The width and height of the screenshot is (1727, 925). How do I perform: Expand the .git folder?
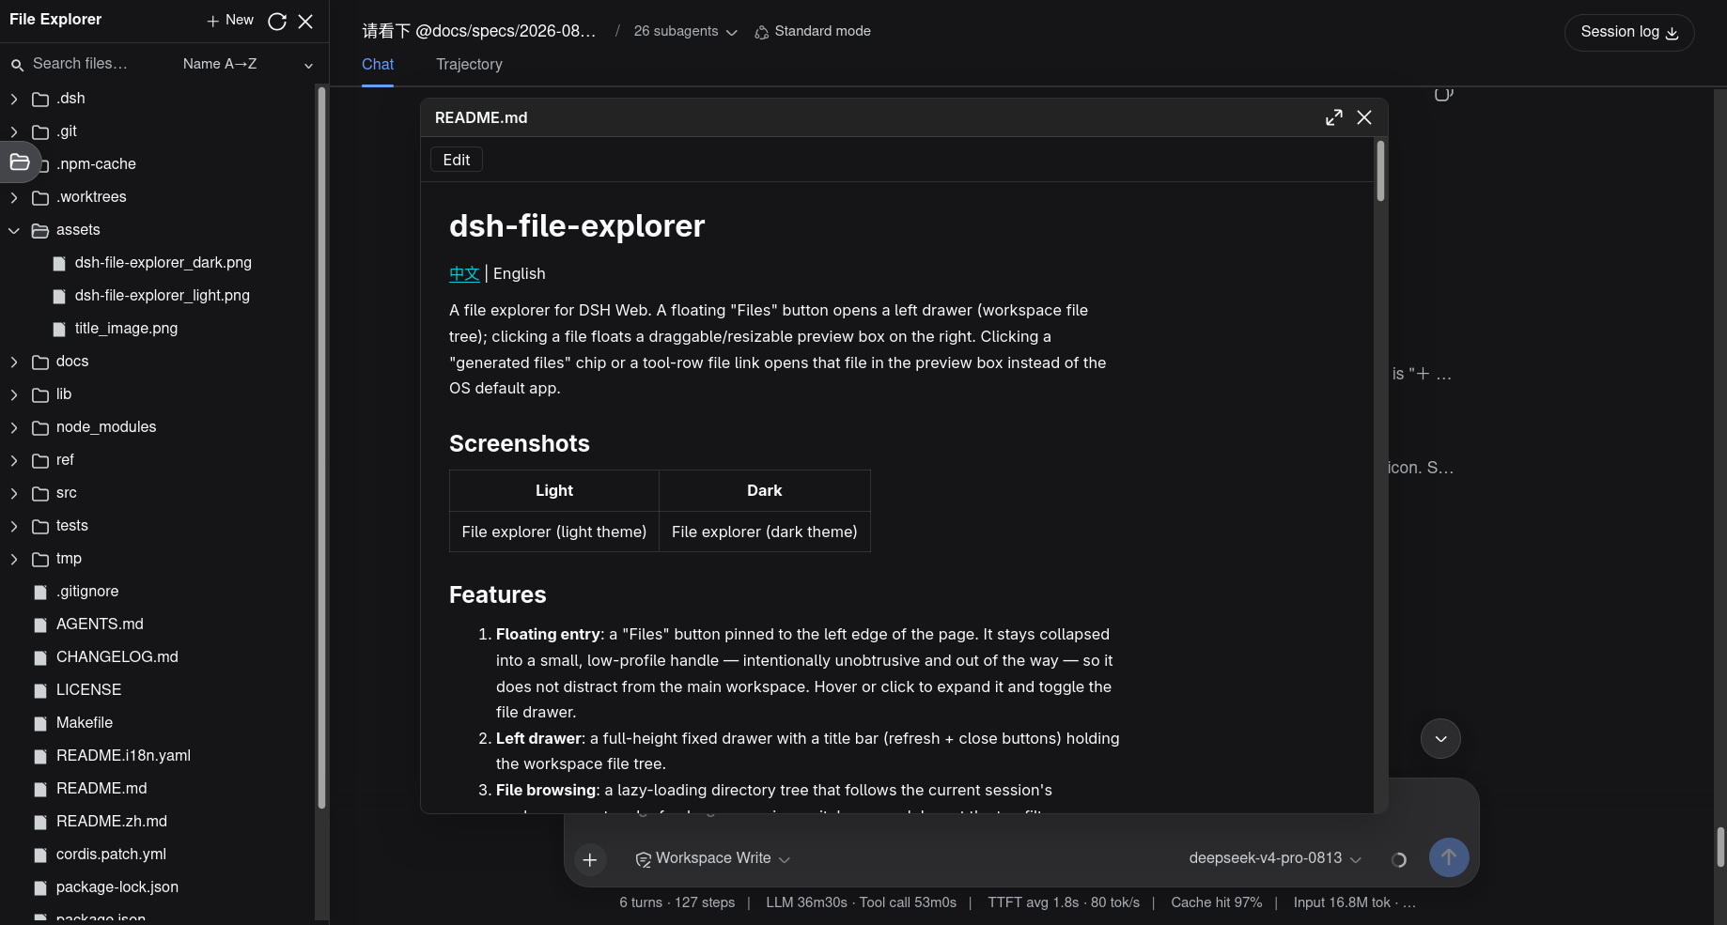pos(14,131)
